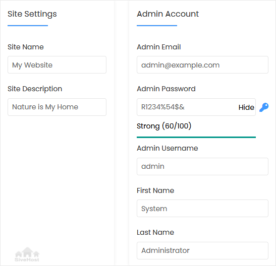Image resolution: width=276 pixels, height=266 pixels.
Task: Click into the Site Description field
Action: [x=57, y=107]
